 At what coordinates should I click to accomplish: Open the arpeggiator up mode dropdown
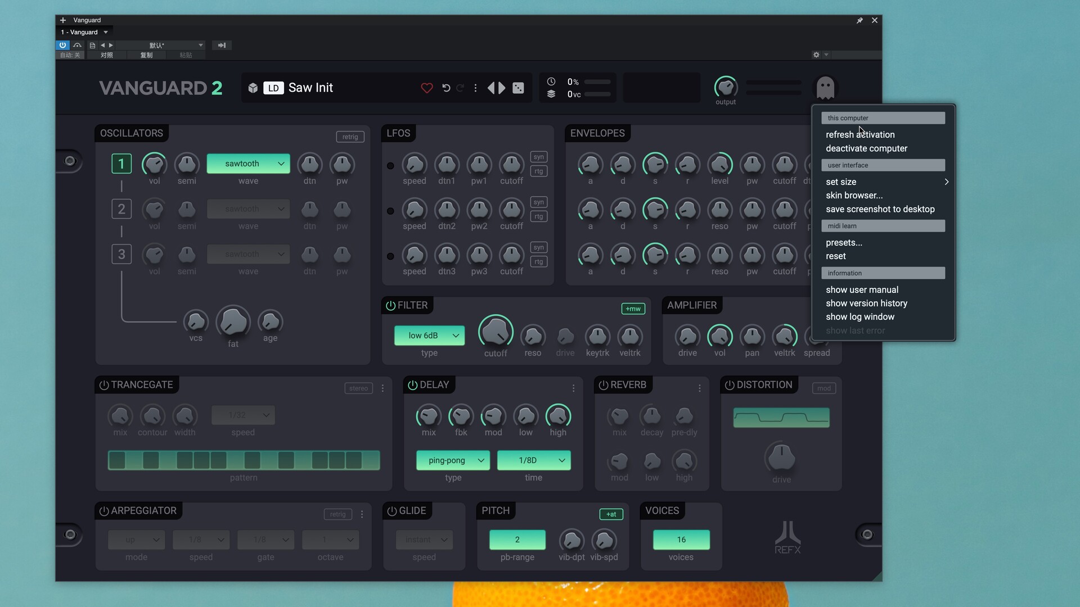(x=136, y=540)
